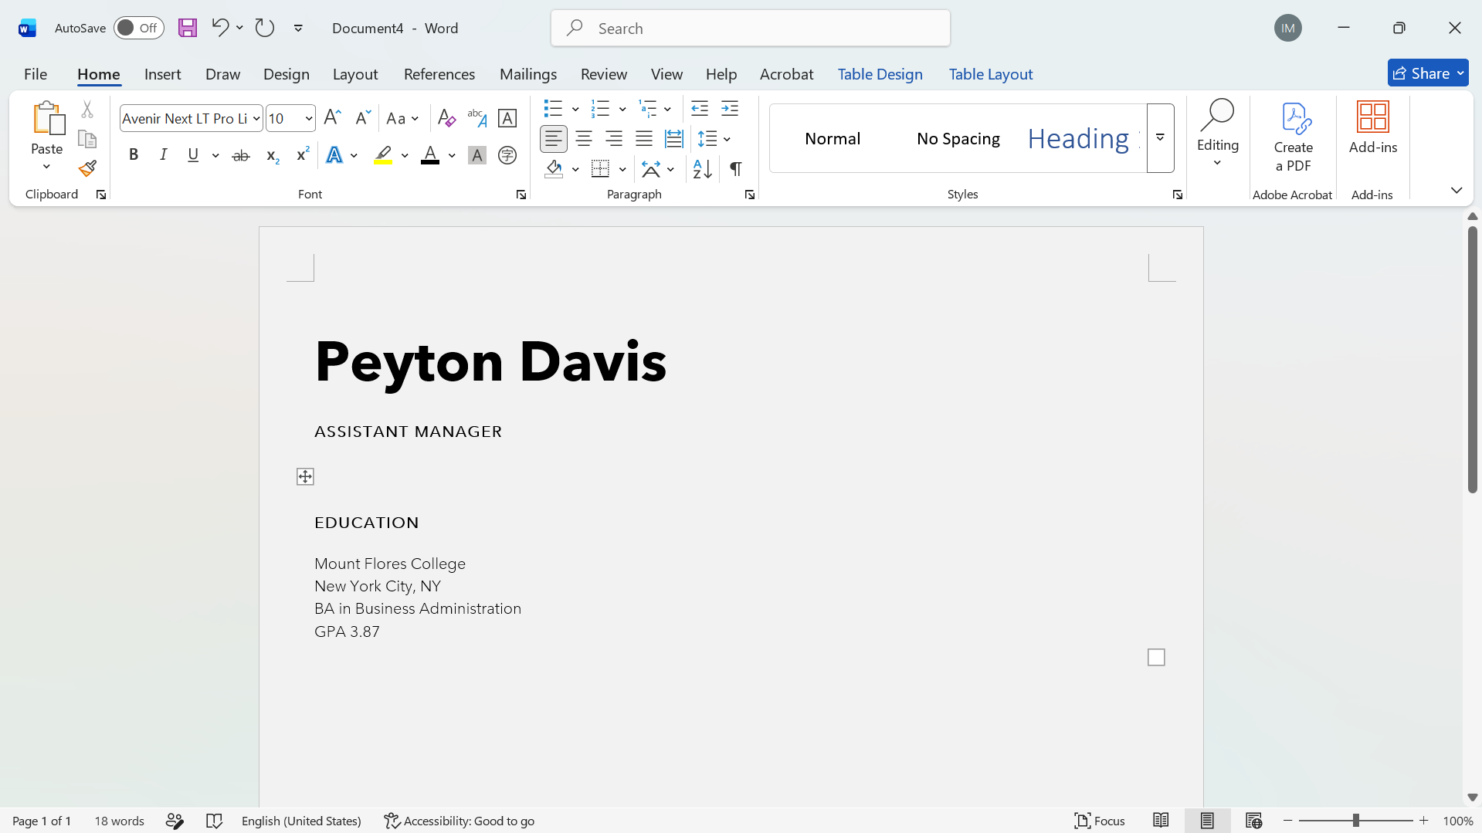The image size is (1482, 833).
Task: Save the document with the Save icon
Action: (188, 29)
